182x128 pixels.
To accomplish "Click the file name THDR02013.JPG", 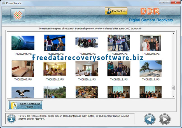I will [x=151, y=80].
